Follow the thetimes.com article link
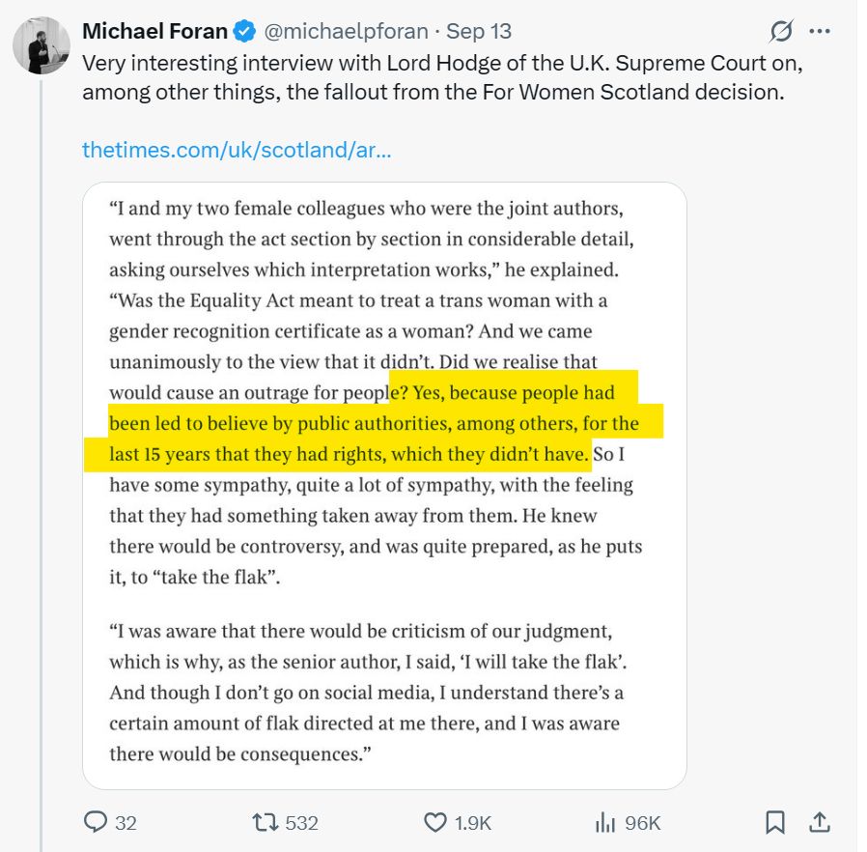Viewport: 867px width, 852px height. 236,150
